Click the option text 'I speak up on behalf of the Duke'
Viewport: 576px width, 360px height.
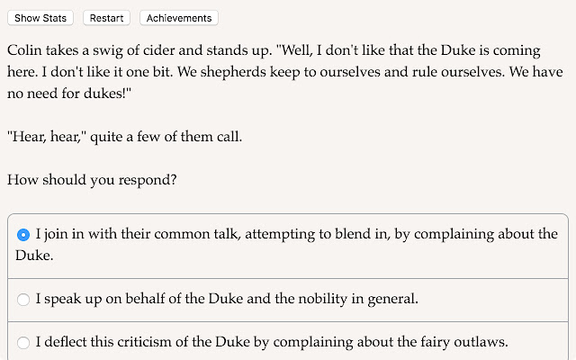pos(135,298)
